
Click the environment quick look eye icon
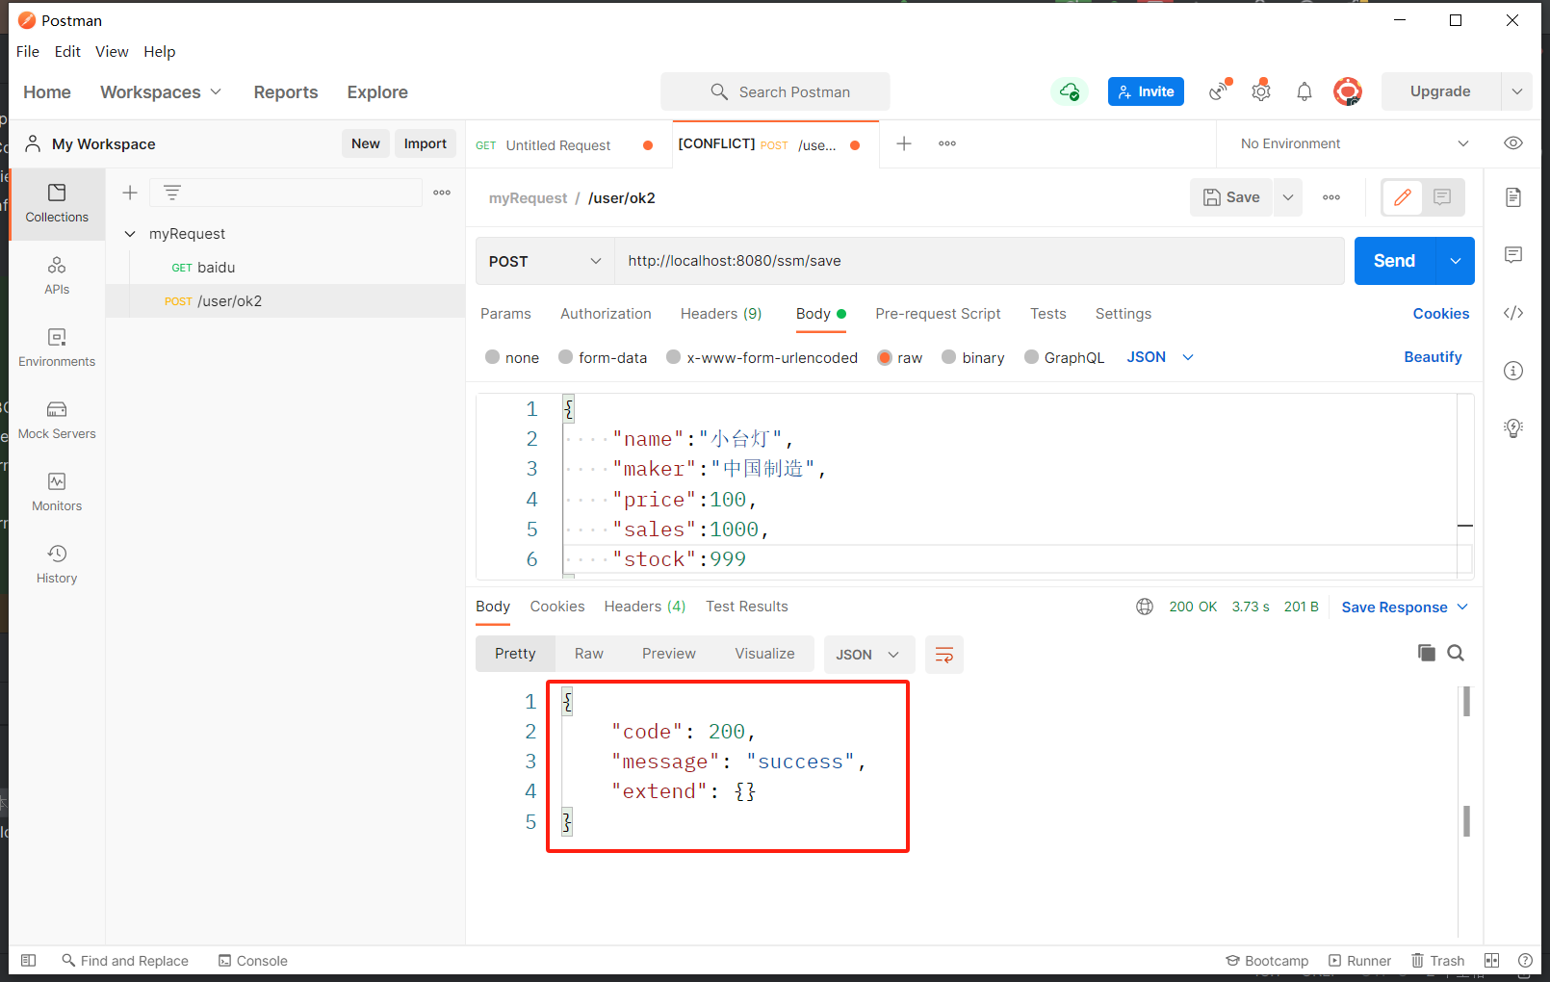[1513, 143]
